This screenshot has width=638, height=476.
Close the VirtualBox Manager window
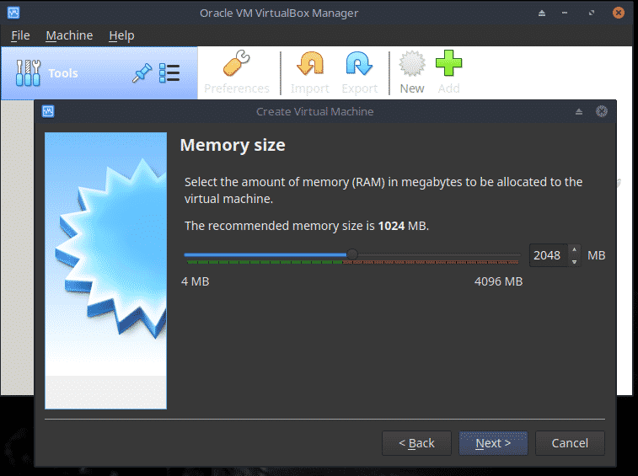pos(618,13)
